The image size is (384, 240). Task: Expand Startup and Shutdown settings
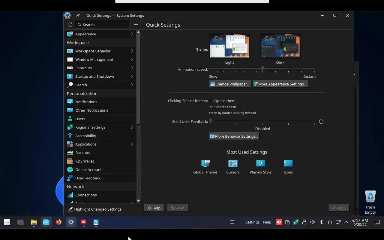click(100, 76)
